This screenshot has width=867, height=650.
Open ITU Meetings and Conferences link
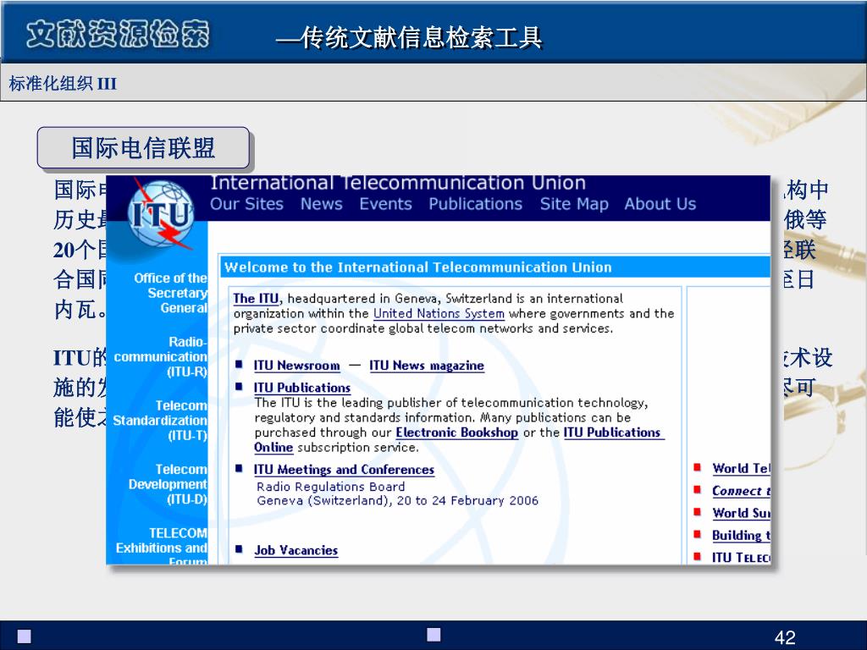coord(344,469)
